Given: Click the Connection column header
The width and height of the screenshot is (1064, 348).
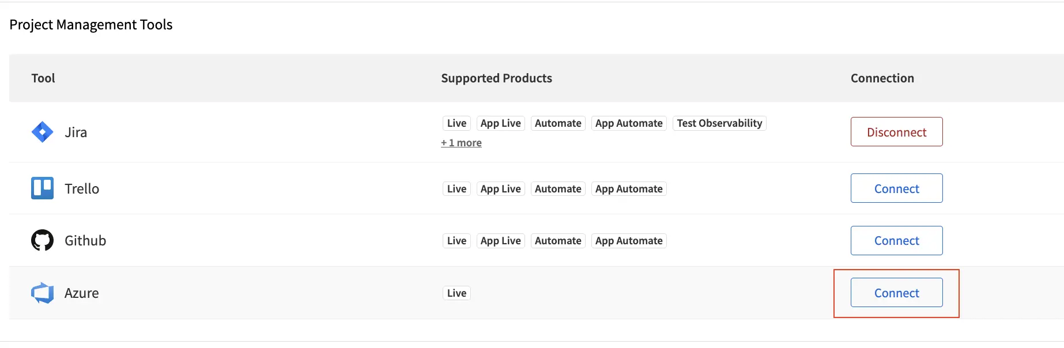Looking at the screenshot, I should pyautogui.click(x=882, y=78).
